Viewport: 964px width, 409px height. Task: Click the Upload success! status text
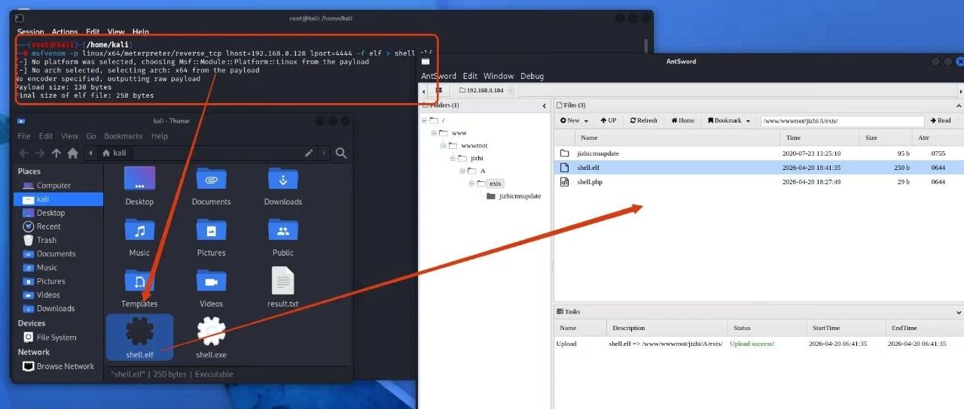(x=752, y=344)
